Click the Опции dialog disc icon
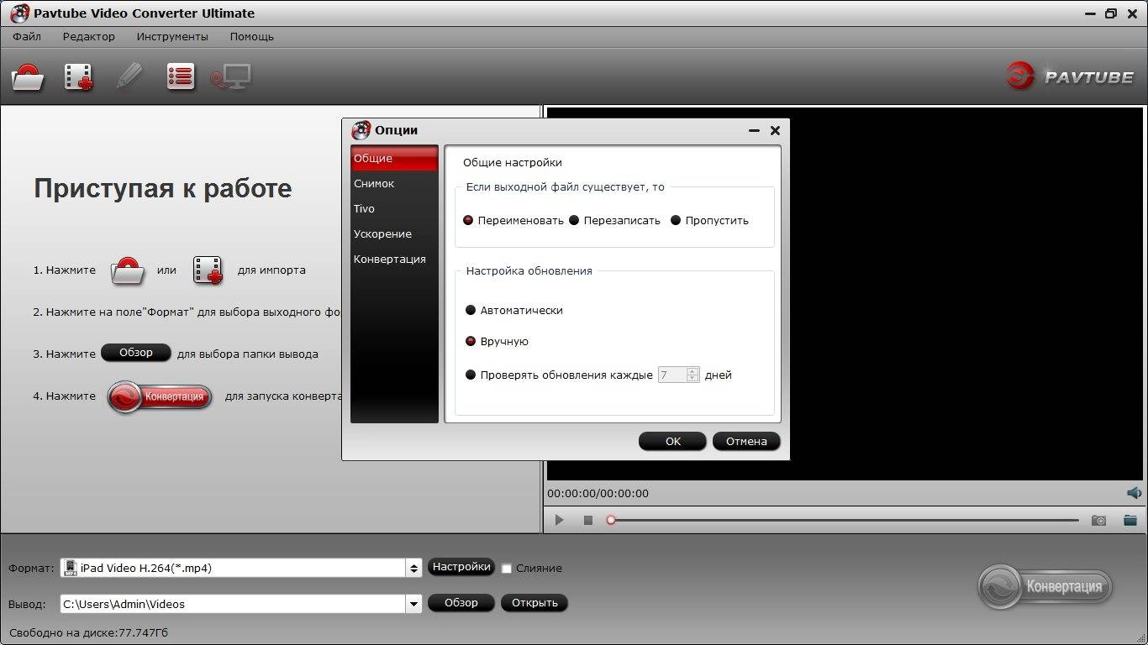This screenshot has height=645, width=1148. tap(361, 130)
